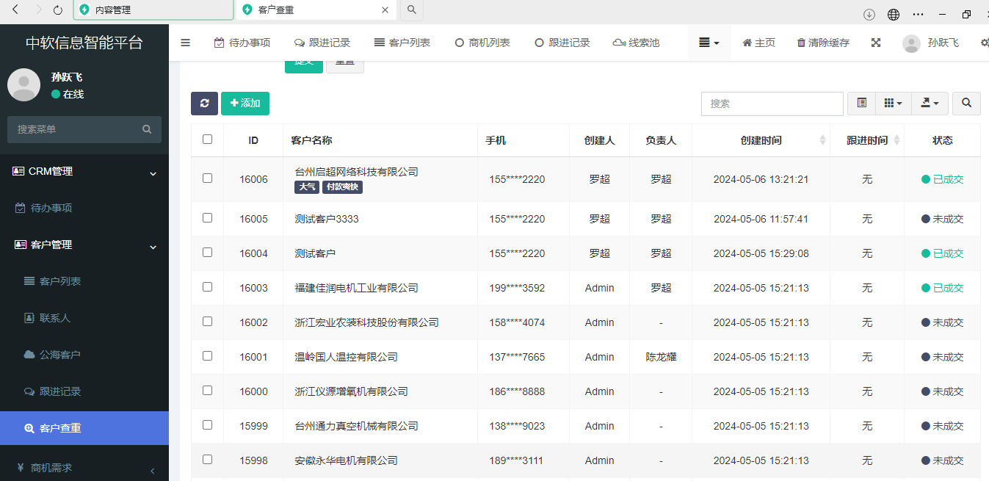Image resolution: width=989 pixels, height=481 pixels.
Task: Open the columns grid dropdown
Action: [893, 104]
